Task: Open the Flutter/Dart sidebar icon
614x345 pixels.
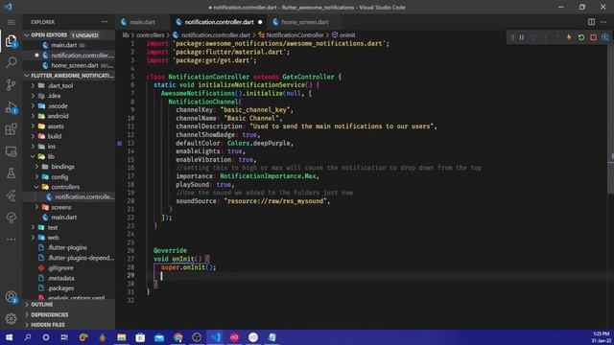Action: (11, 195)
